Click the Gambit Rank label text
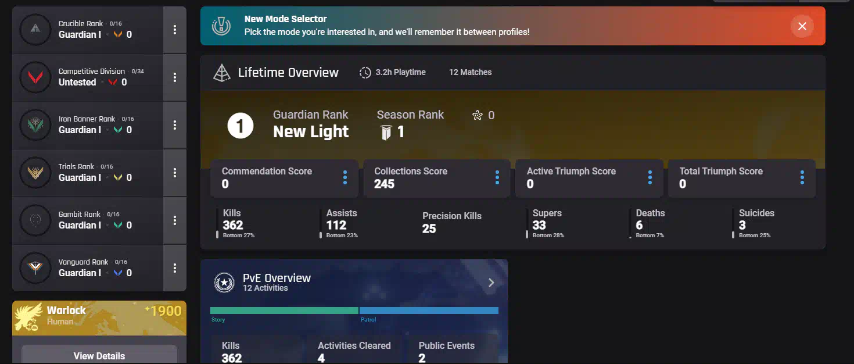Screen dimensions: 854x364 (x=80, y=215)
